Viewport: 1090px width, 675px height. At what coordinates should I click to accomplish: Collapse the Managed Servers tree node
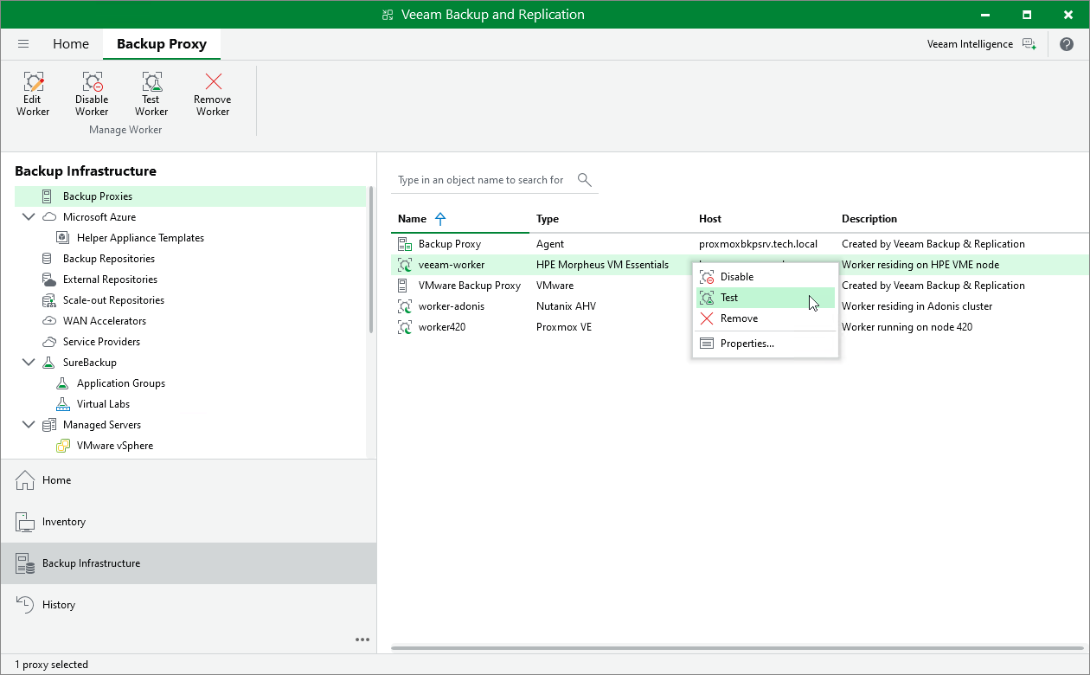[29, 425]
